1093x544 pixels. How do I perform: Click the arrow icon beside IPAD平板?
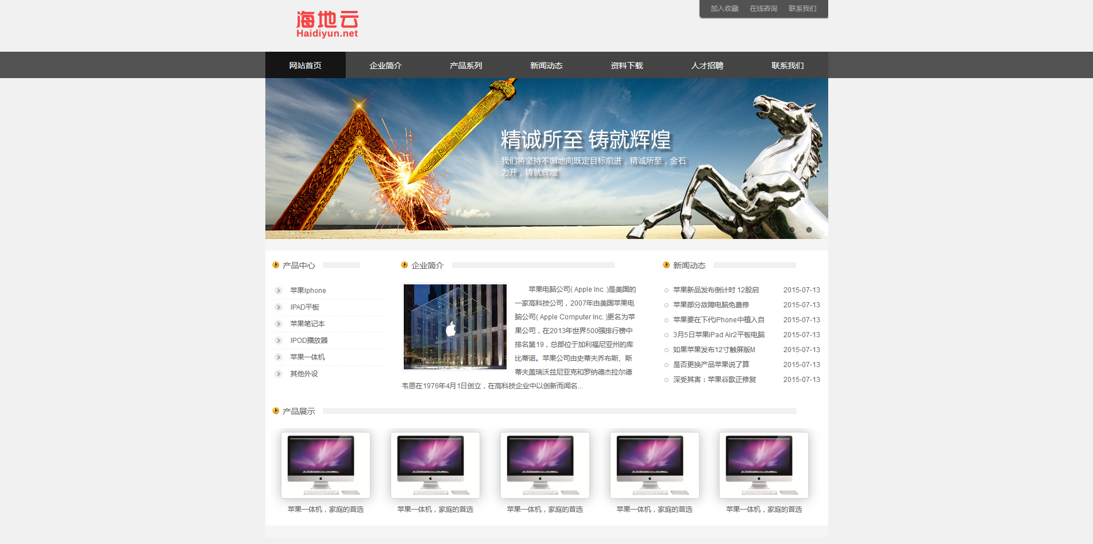[x=279, y=307]
